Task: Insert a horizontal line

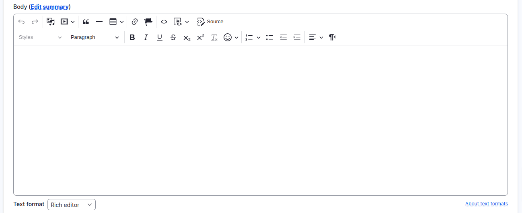Action: (99, 22)
